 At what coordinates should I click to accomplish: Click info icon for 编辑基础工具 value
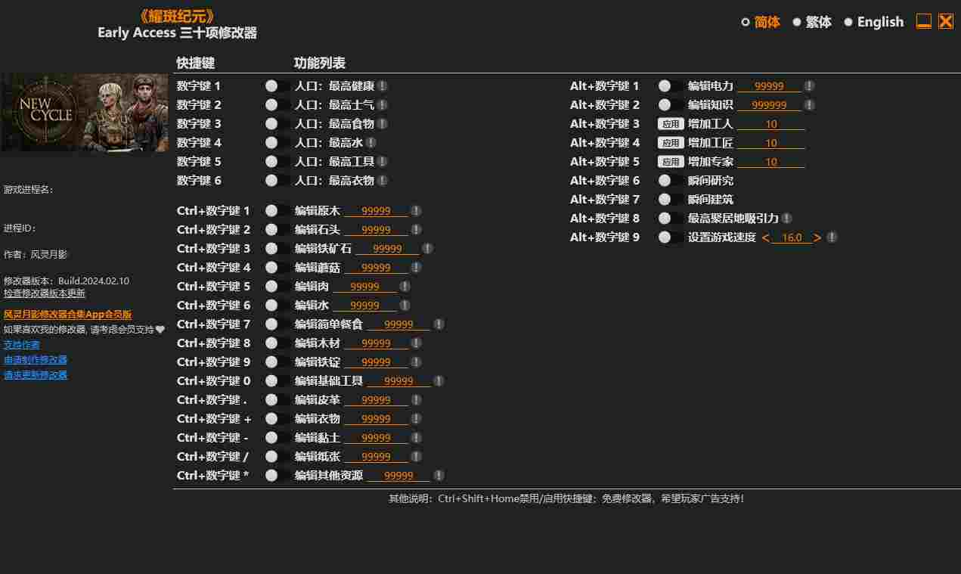click(439, 381)
